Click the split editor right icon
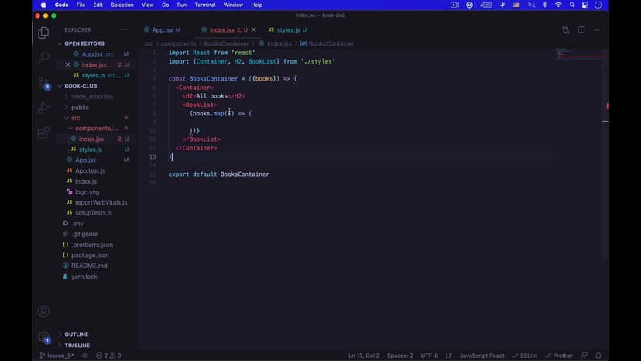641x361 pixels. 581,30
